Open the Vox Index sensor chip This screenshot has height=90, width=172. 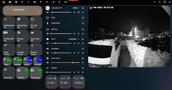[x=37, y=61]
